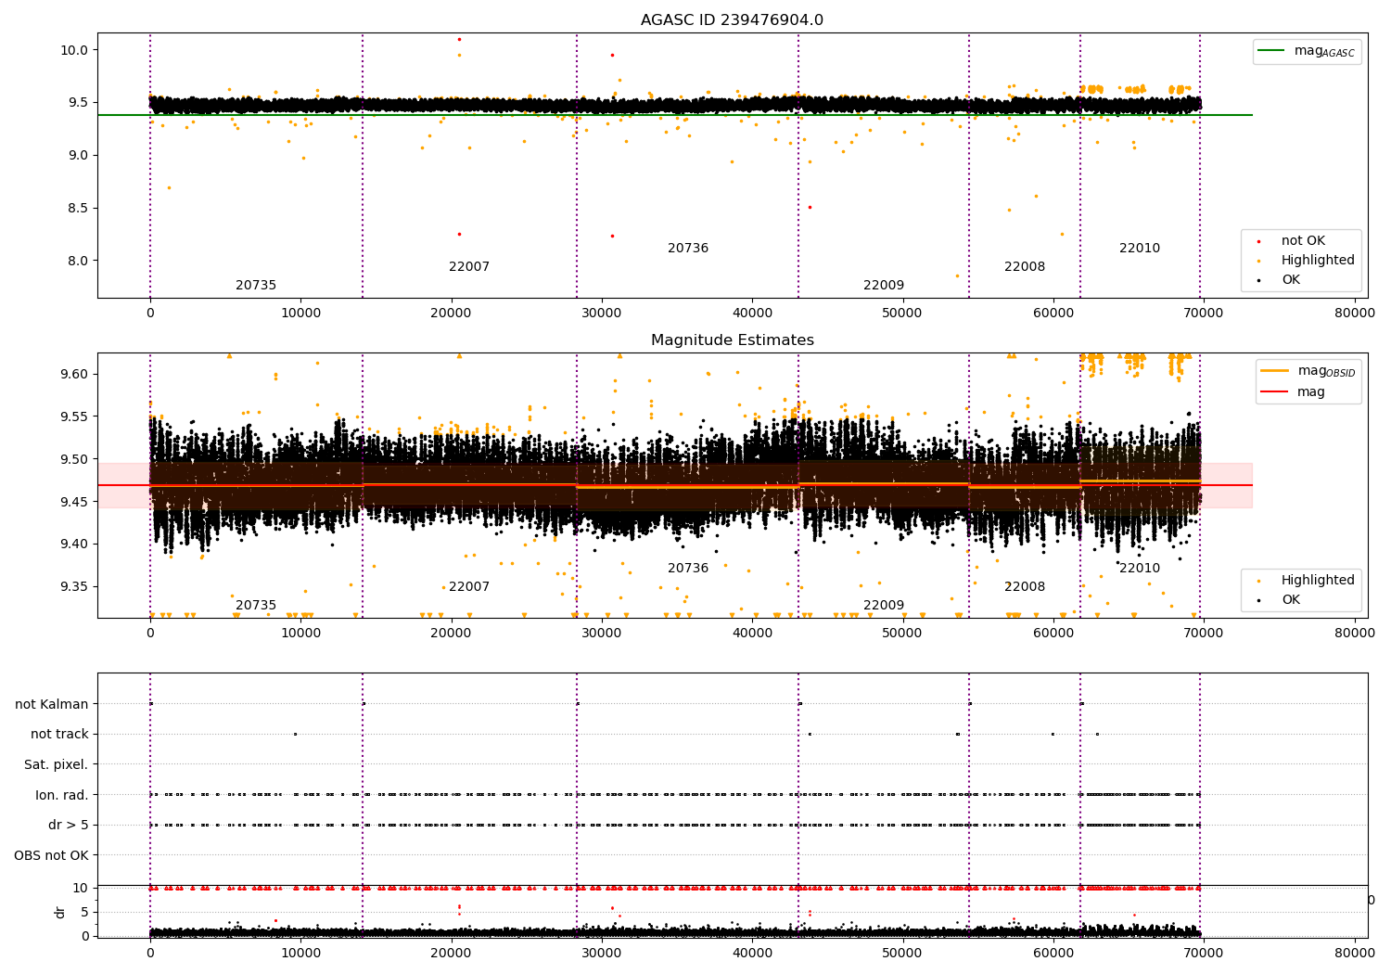Click the 'Magnitude Estimates' plot title

[732, 340]
